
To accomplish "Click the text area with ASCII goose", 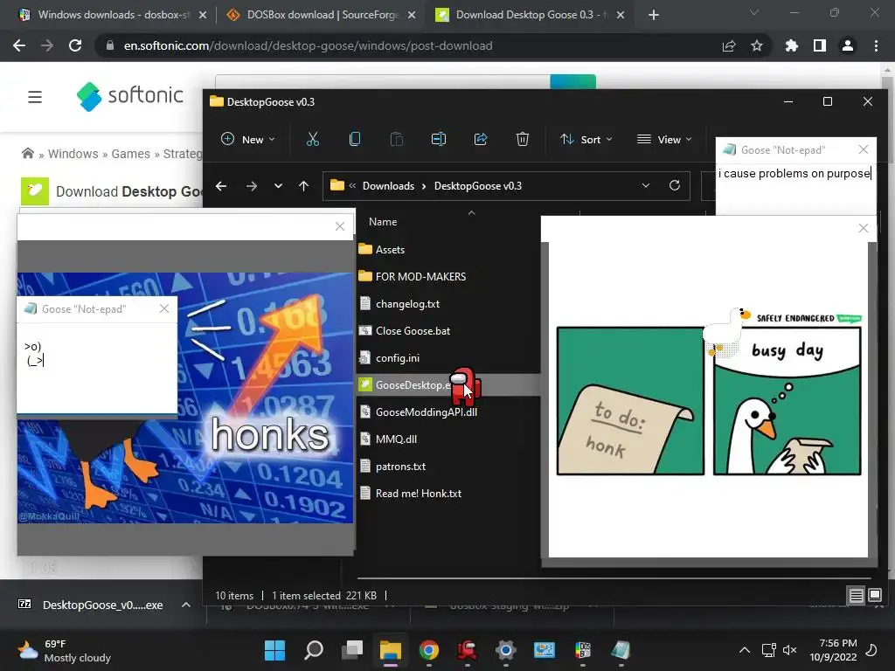I will click(x=97, y=368).
